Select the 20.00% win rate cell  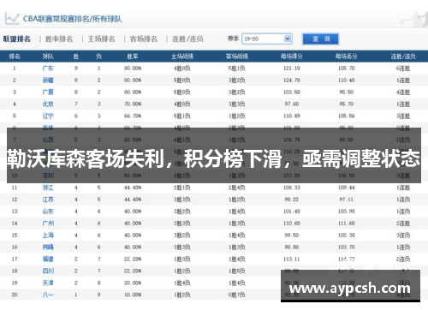tap(133, 283)
